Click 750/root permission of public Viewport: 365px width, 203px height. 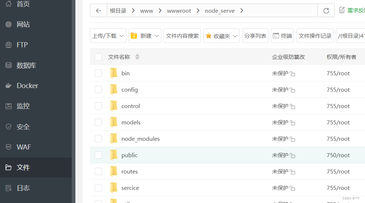338,155
